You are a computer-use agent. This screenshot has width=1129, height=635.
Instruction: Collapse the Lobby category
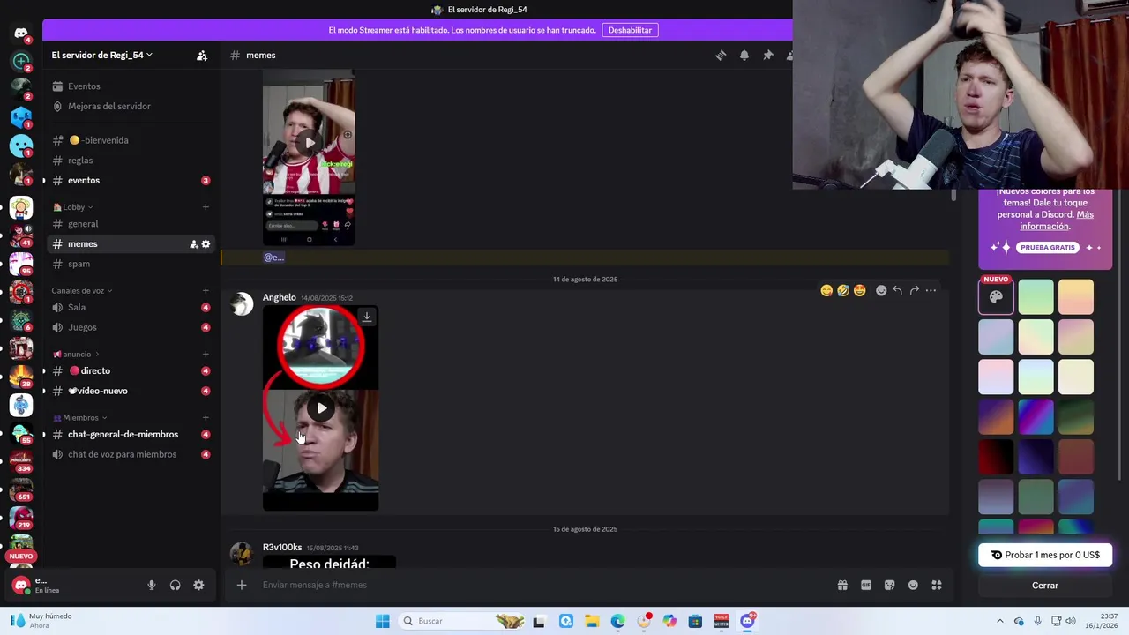pos(73,207)
